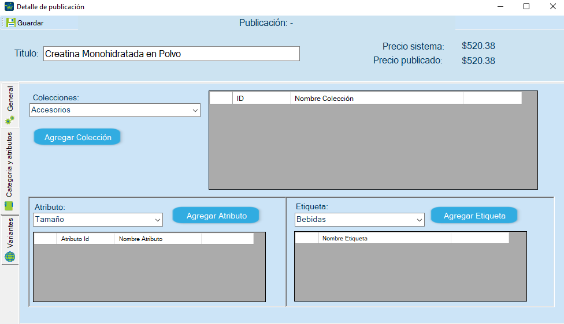The height and width of the screenshot is (324, 564).
Task: Switch to Categoria y atributos tab
Action: point(10,171)
